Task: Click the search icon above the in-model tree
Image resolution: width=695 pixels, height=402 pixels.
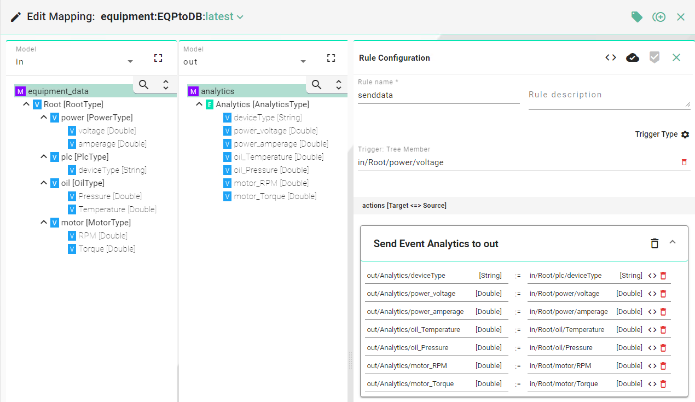Action: [x=143, y=85]
